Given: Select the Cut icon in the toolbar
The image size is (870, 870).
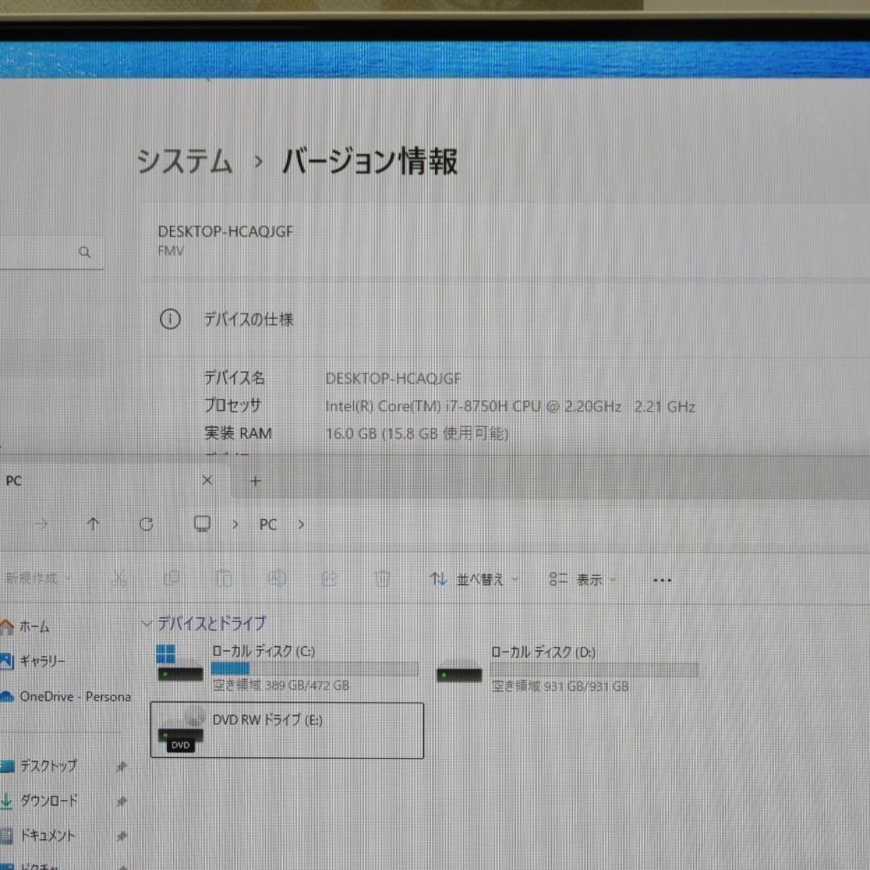Looking at the screenshot, I should point(119,578).
